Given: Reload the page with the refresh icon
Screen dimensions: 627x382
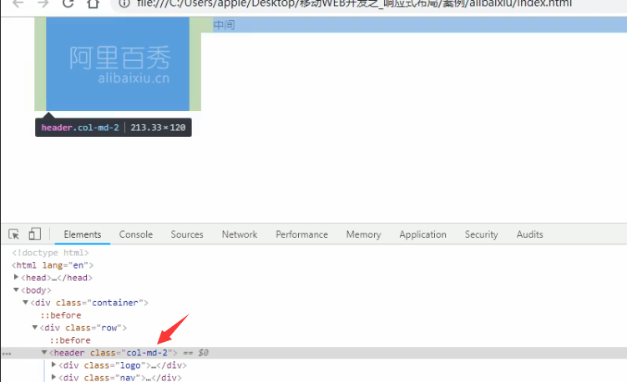Looking at the screenshot, I should [x=68, y=3].
